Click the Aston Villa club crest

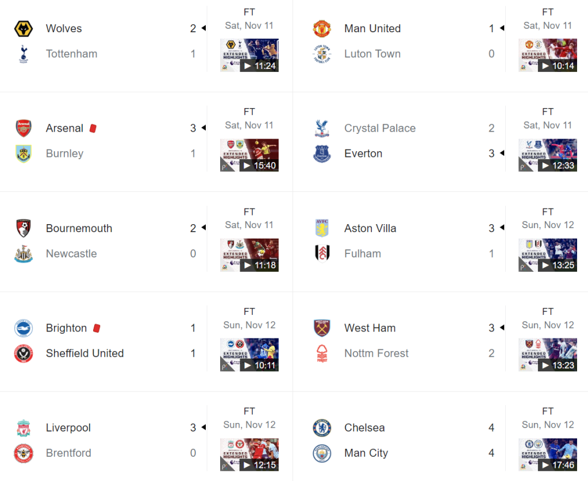click(322, 228)
